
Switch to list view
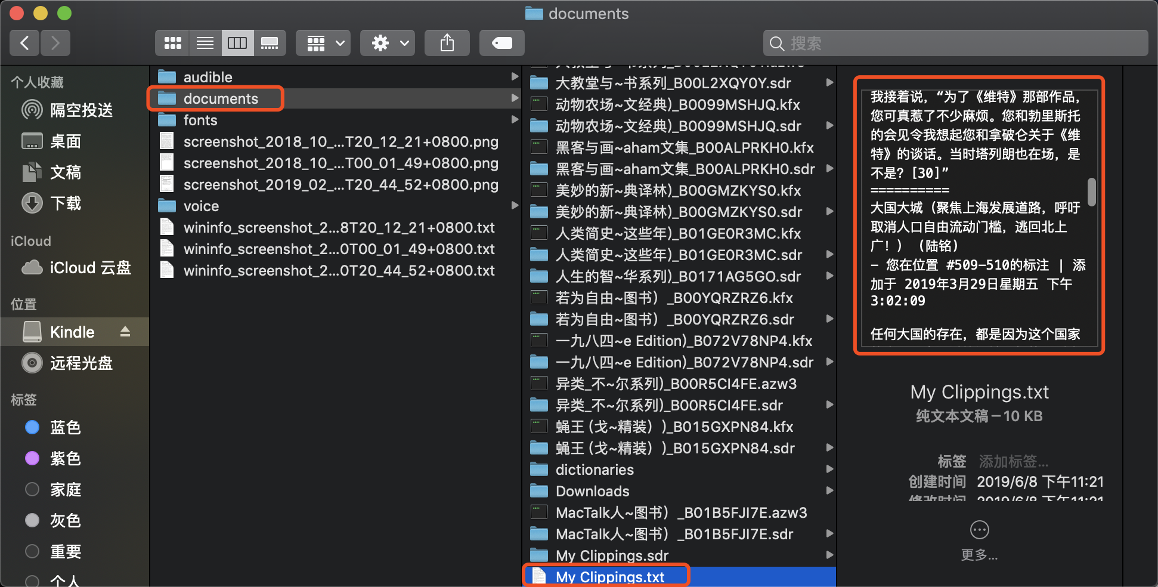(205, 43)
